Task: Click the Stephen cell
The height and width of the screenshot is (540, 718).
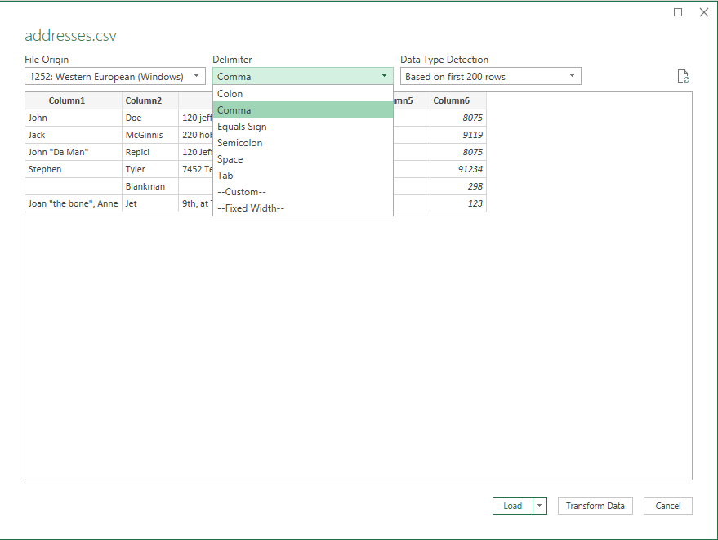Action: pos(74,169)
